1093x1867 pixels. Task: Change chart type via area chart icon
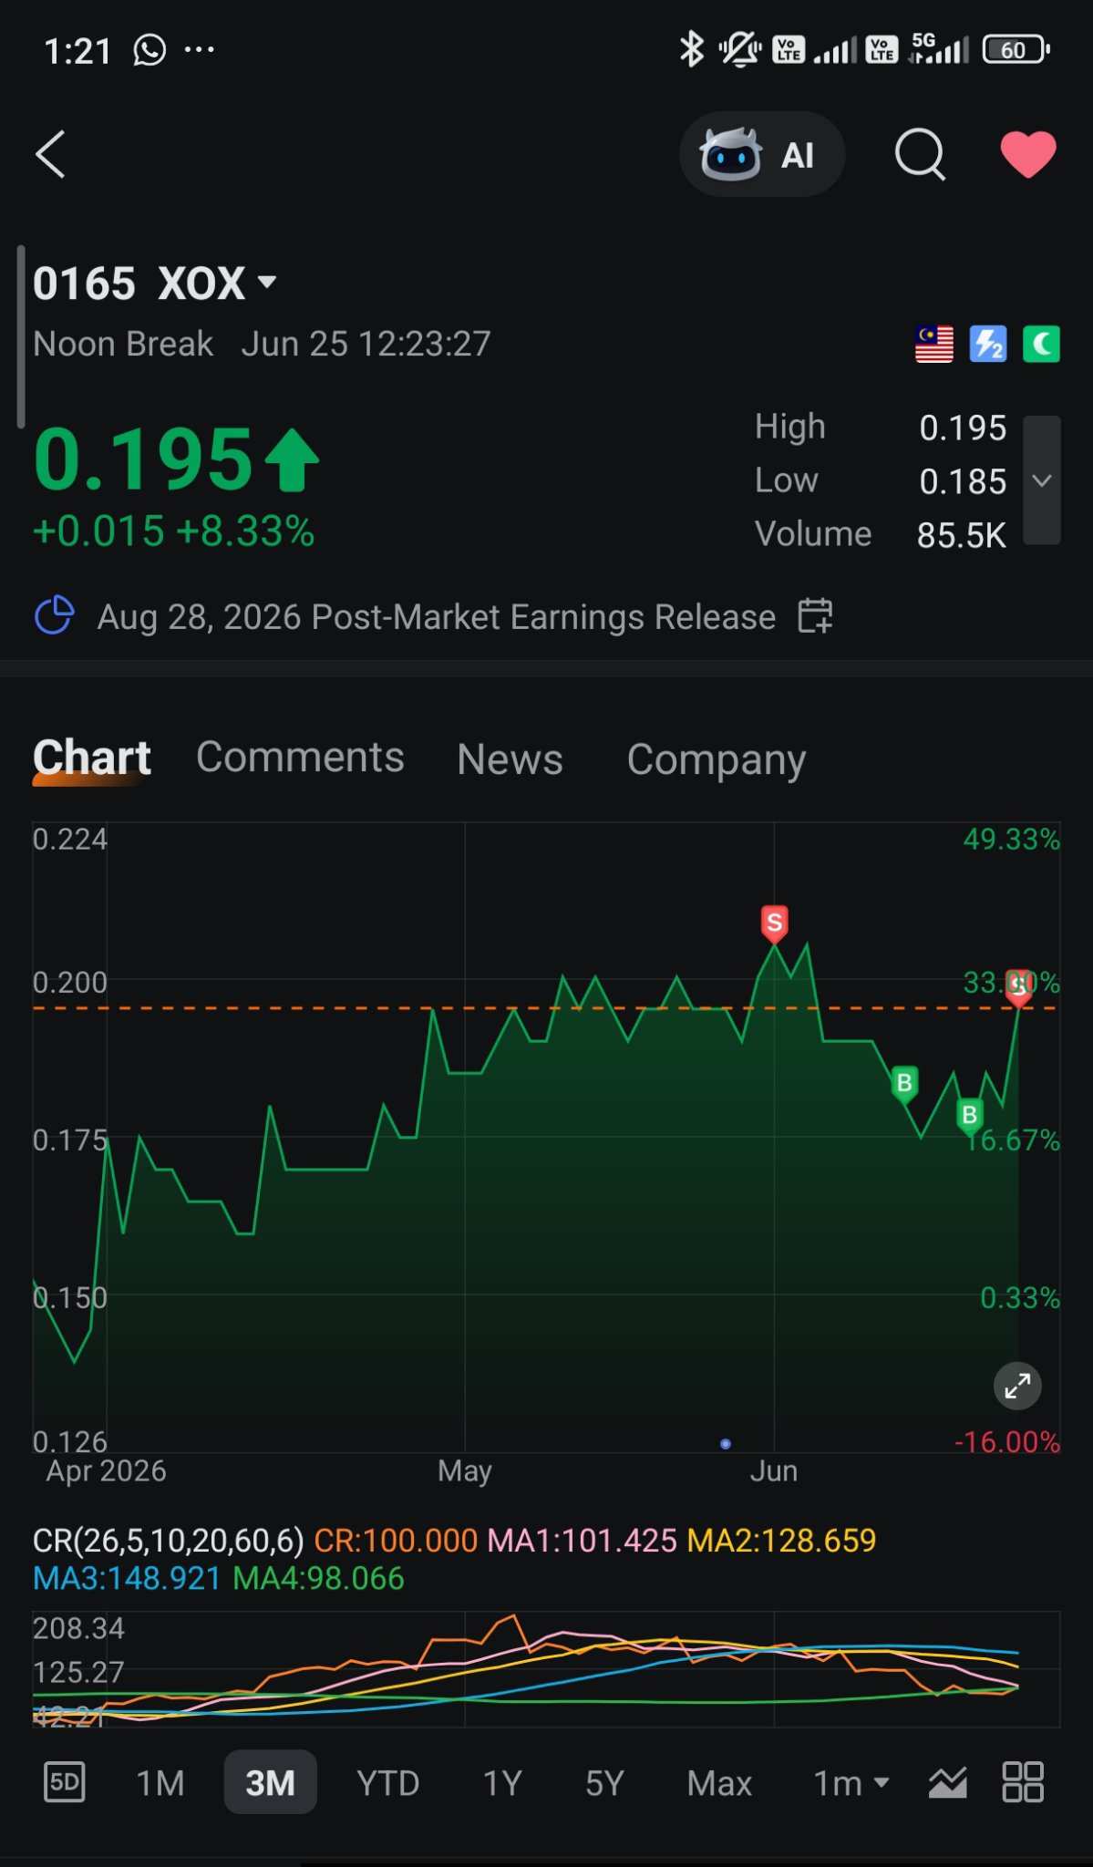coord(948,1782)
